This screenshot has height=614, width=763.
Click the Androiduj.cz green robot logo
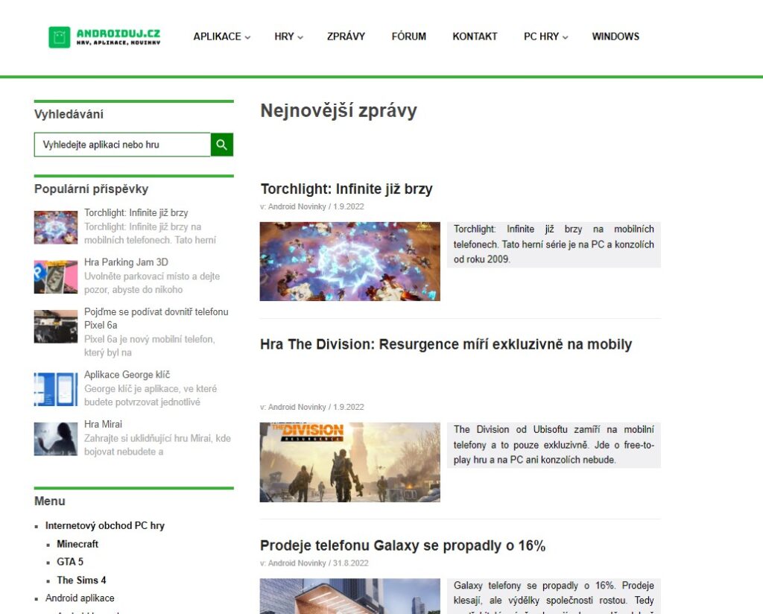pyautogui.click(x=60, y=37)
